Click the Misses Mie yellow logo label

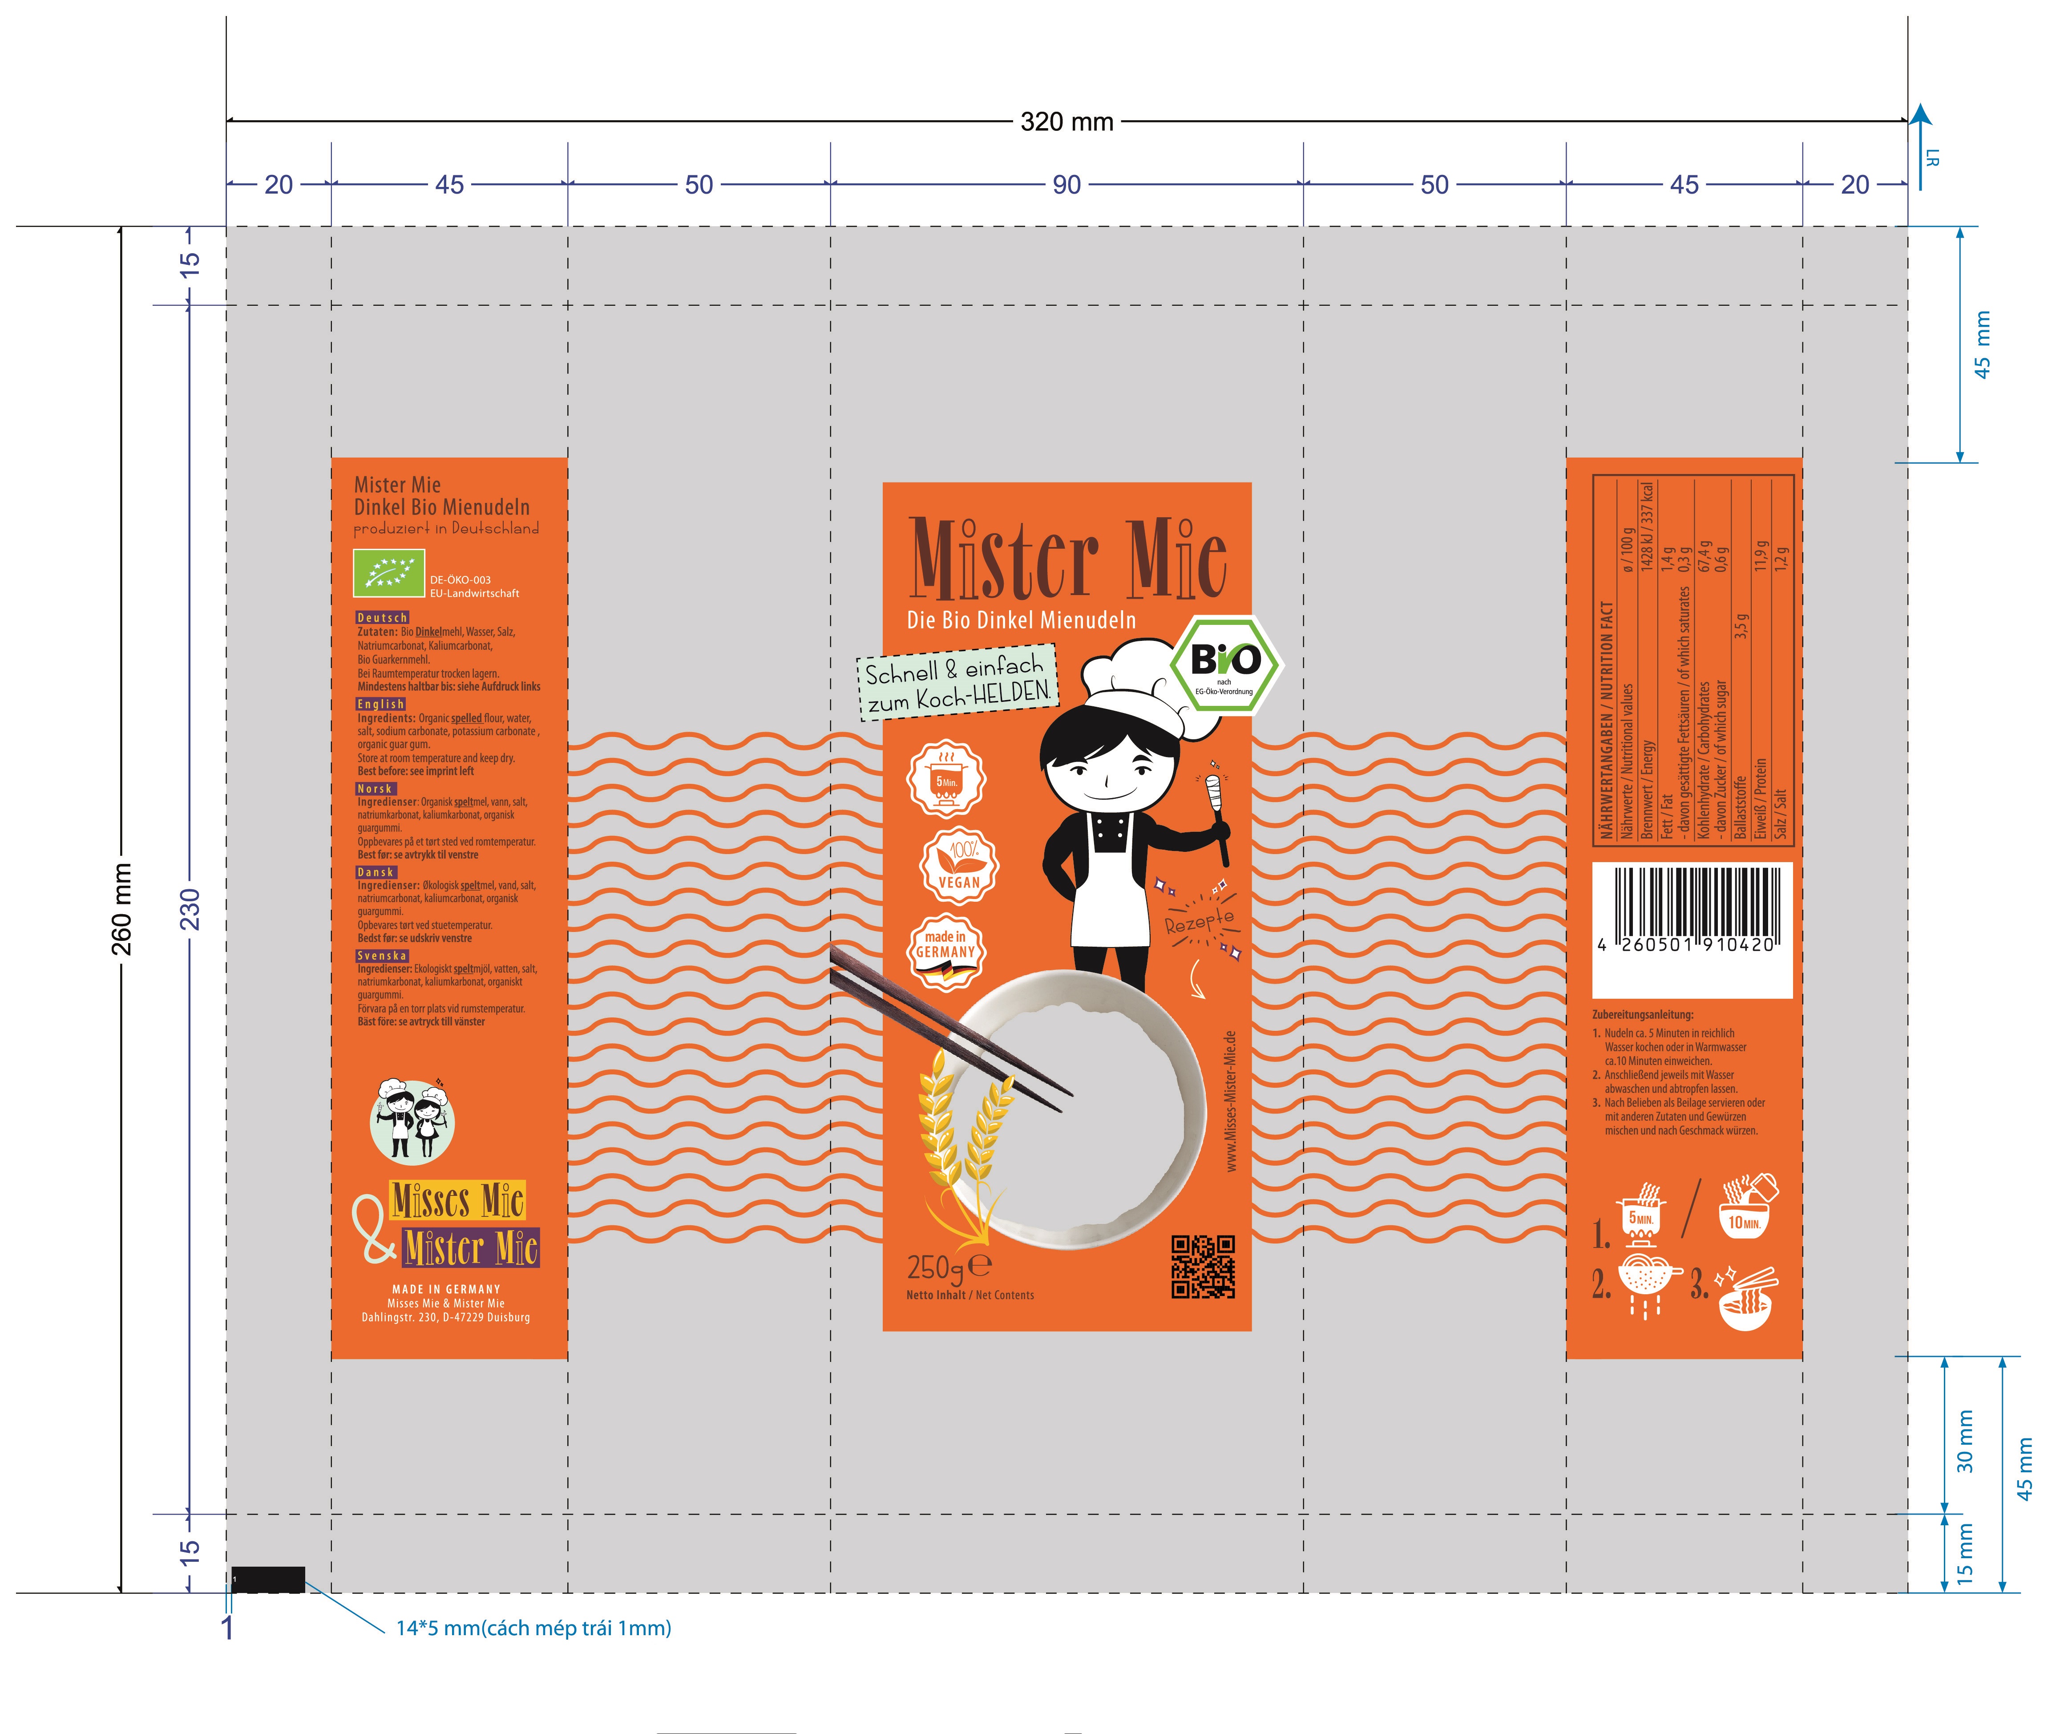pos(457,1200)
